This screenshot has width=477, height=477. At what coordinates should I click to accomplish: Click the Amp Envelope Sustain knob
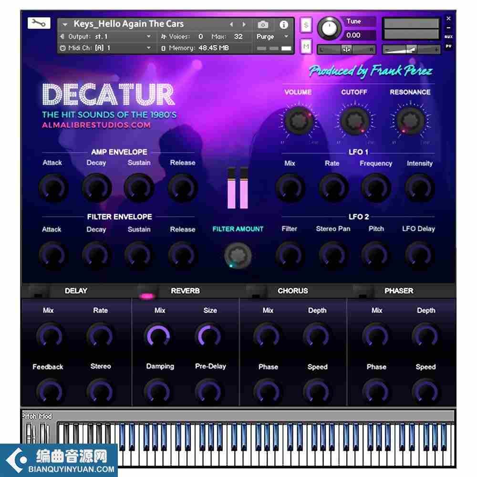coord(139,187)
